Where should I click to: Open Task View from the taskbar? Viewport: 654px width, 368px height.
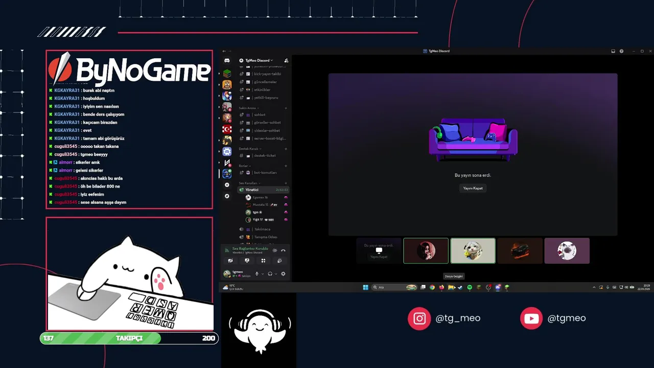(423, 287)
